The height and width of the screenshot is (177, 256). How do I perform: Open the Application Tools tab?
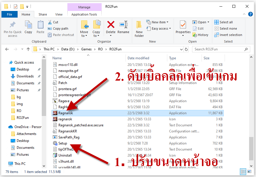[84, 14]
